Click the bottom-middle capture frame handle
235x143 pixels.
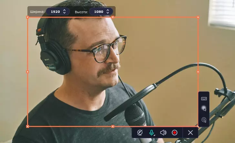(x=113, y=126)
